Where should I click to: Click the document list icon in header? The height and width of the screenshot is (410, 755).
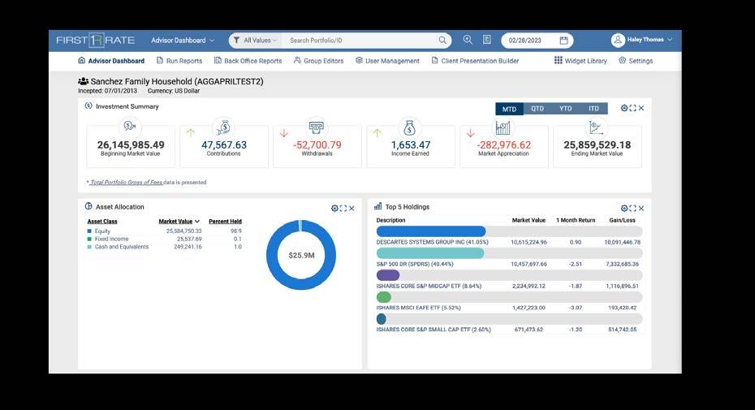click(x=487, y=40)
